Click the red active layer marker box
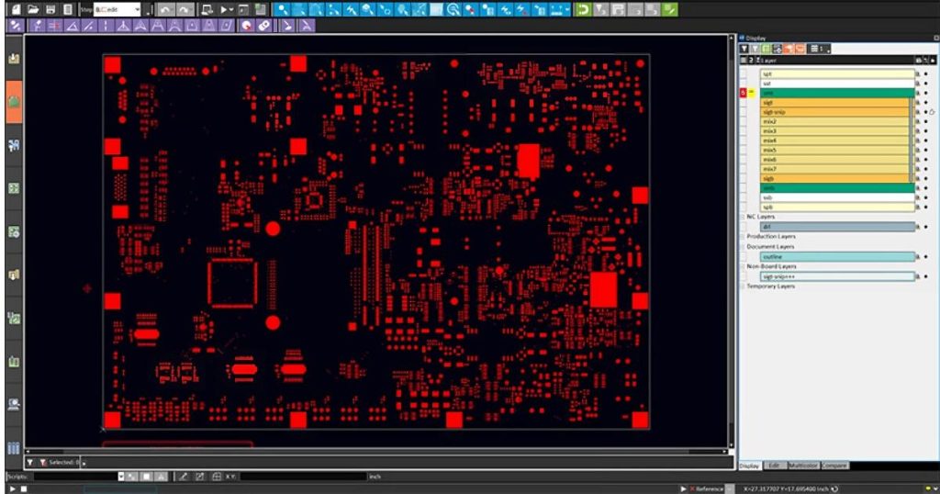 tap(744, 93)
